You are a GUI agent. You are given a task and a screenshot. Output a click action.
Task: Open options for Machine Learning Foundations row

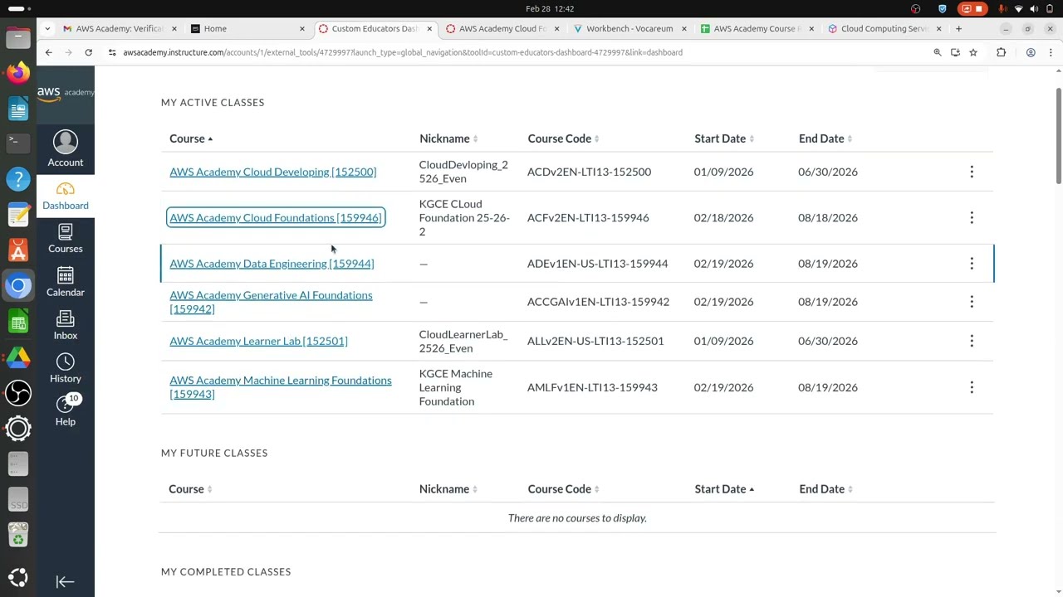click(x=972, y=387)
